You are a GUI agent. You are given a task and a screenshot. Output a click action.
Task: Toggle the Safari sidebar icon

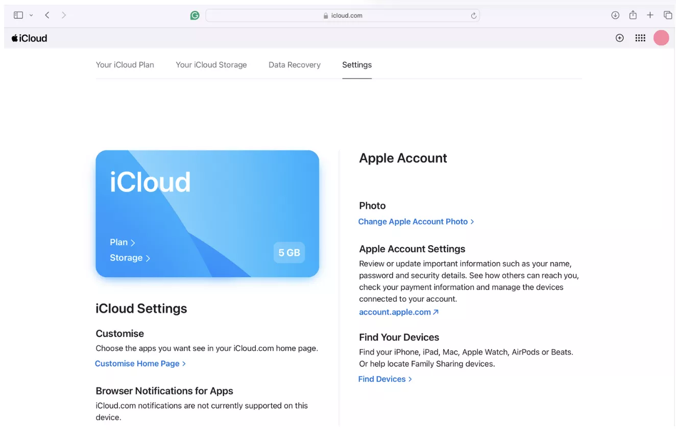(18, 15)
